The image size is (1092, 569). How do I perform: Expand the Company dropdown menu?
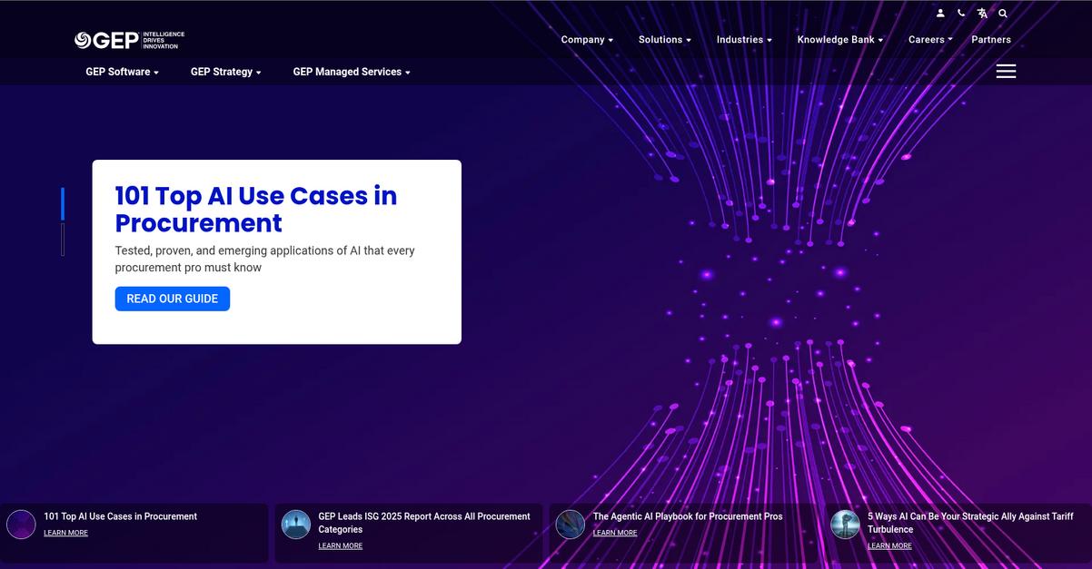[x=587, y=40]
